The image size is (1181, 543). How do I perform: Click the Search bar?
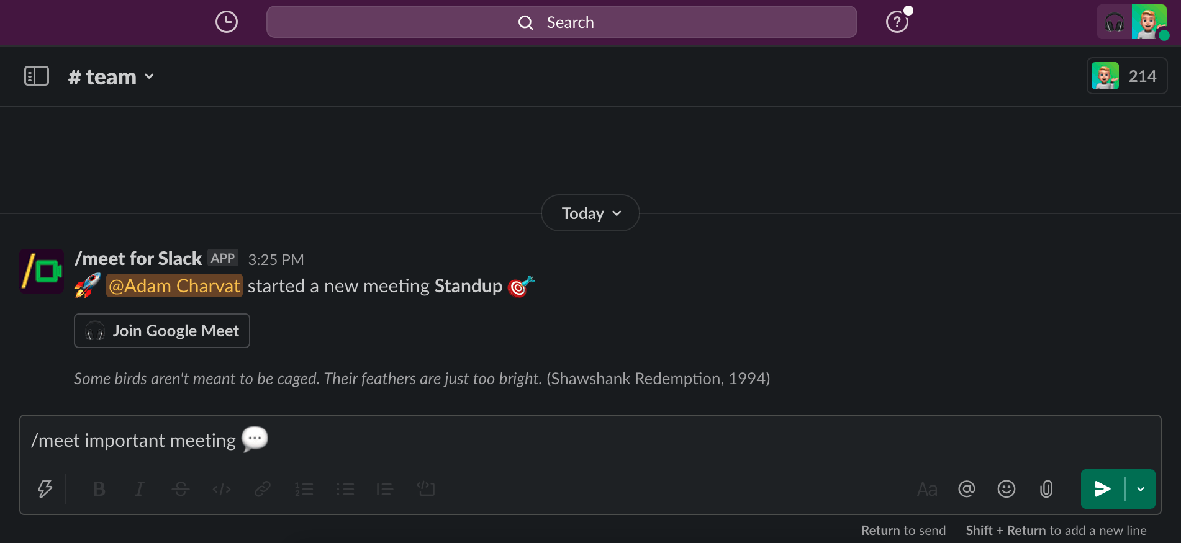point(562,22)
